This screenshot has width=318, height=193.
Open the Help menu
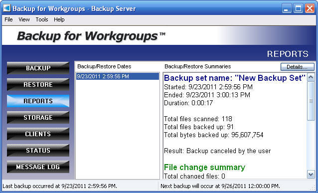59,19
